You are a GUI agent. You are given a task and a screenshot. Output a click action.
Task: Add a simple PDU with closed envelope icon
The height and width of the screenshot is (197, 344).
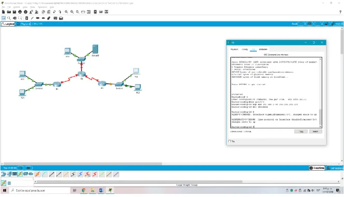pyautogui.click(x=55, y=18)
